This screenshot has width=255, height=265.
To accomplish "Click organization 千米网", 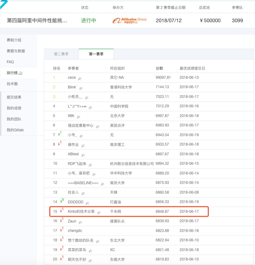I will coord(116,212).
